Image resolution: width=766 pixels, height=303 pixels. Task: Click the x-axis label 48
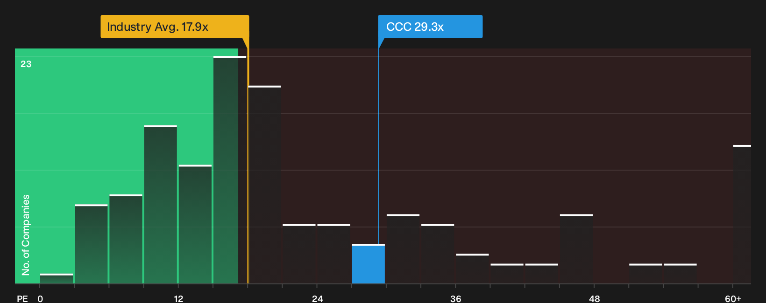click(x=595, y=298)
